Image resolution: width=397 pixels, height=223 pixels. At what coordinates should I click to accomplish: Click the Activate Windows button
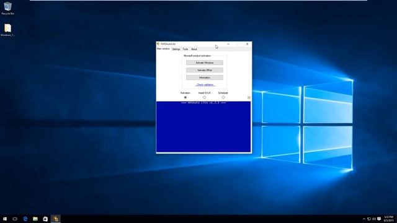pyautogui.click(x=205, y=63)
